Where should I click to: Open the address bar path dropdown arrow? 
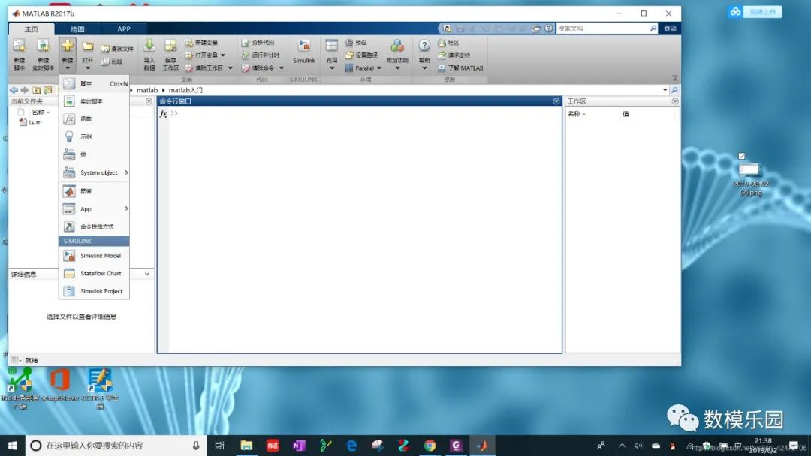[x=665, y=90]
